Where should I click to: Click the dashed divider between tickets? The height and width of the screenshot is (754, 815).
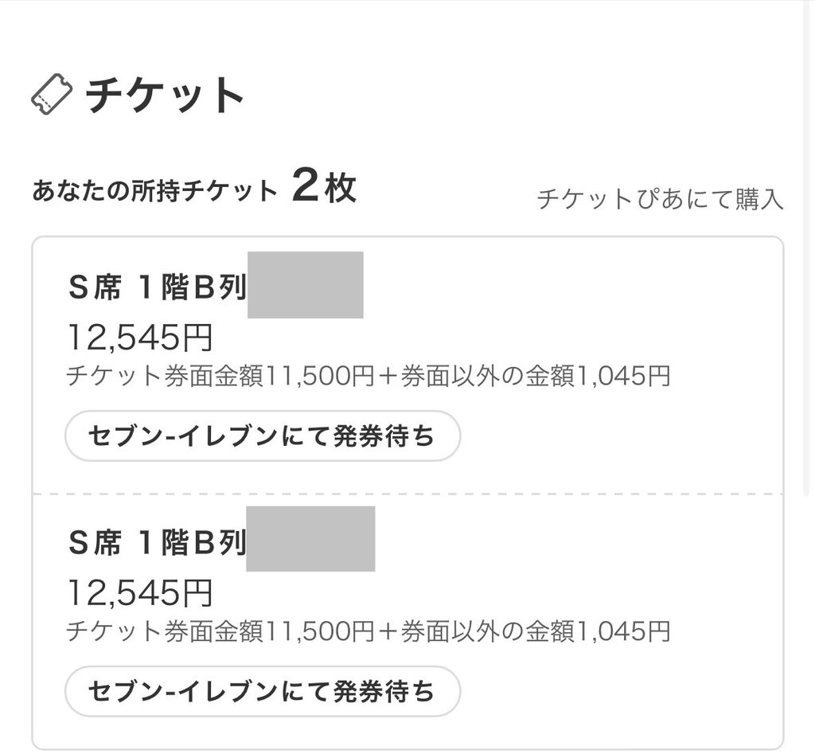click(x=407, y=494)
